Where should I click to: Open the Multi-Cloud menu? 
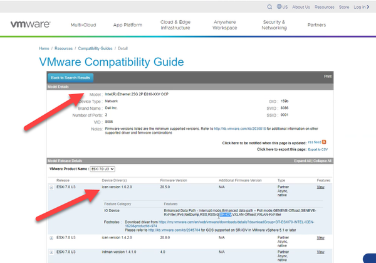83,25
